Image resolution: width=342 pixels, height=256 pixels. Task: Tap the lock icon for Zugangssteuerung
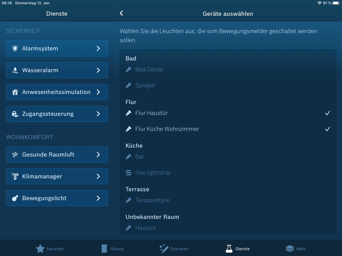(x=15, y=114)
